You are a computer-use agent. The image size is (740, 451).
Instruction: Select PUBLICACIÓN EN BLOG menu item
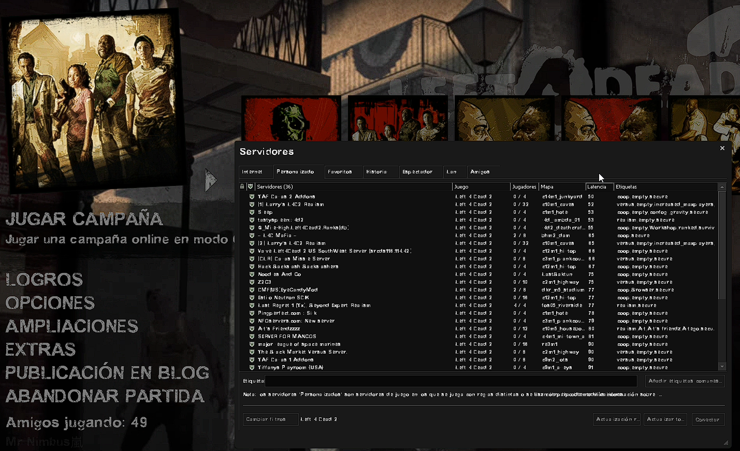[x=107, y=373]
